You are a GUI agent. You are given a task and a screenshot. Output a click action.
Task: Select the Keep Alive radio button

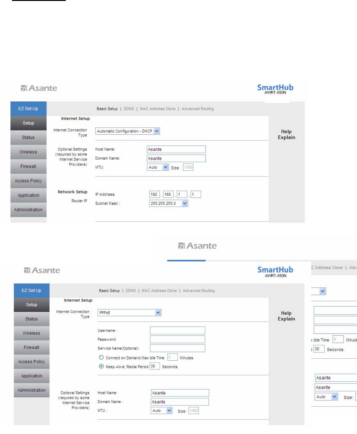point(101,366)
